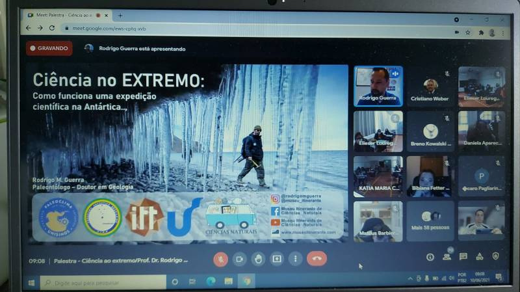Viewport: 520px width, 292px height.
Task: Select Rodrigo Guerra video tile
Action: [378, 86]
